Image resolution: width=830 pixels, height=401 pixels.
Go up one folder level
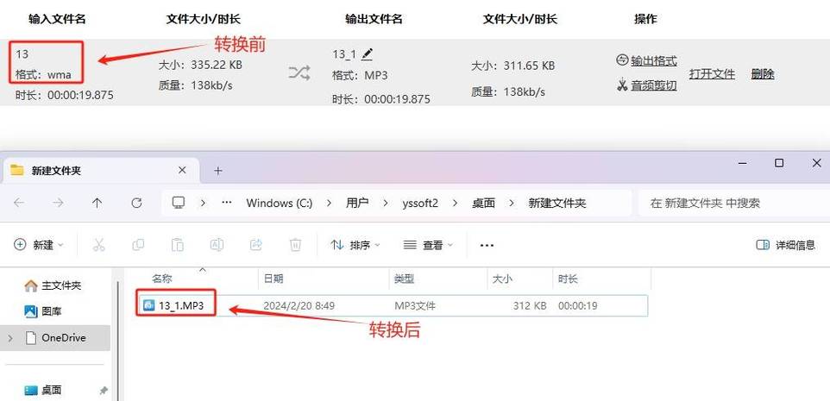[x=97, y=203]
